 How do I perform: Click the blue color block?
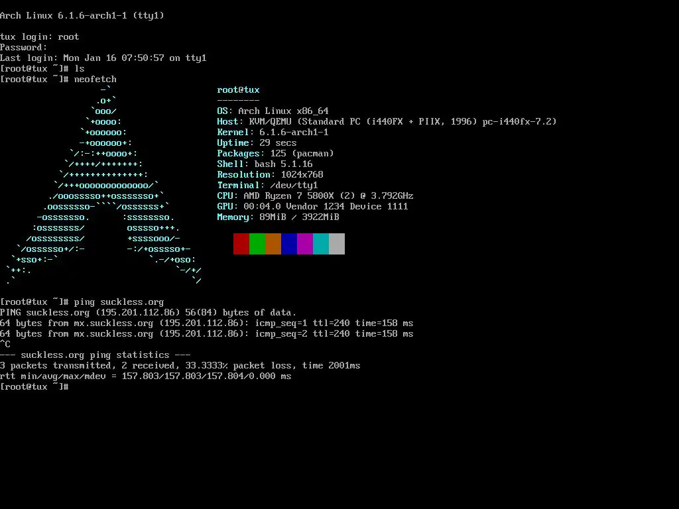click(x=289, y=244)
